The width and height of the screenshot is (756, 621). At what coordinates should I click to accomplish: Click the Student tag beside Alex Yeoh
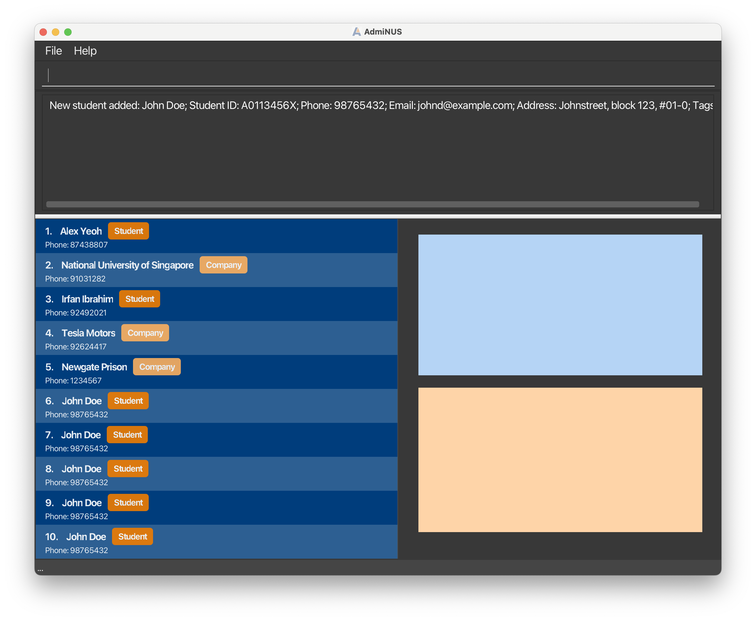point(128,231)
